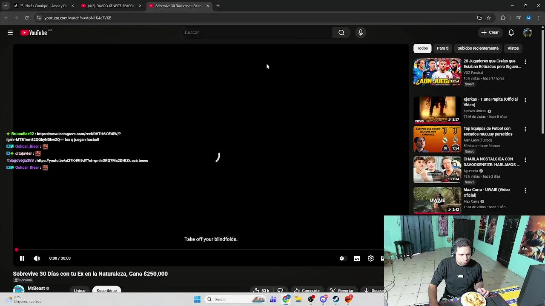Open Top Equipos de Futbol thumbnail
The image size is (545, 306).
[437, 139]
